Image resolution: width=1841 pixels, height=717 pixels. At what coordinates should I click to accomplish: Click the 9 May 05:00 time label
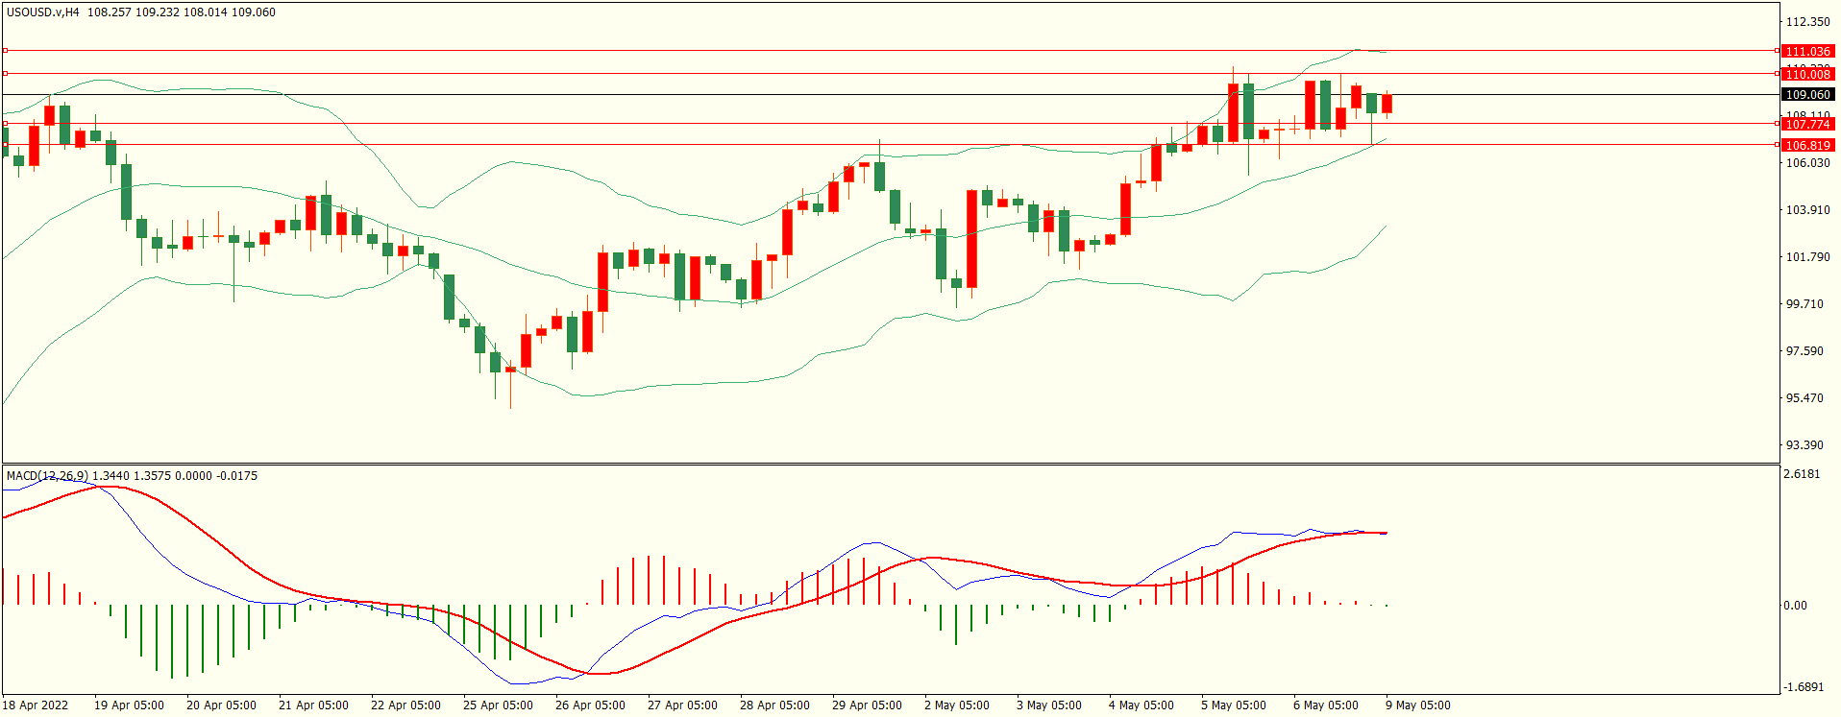(1417, 705)
